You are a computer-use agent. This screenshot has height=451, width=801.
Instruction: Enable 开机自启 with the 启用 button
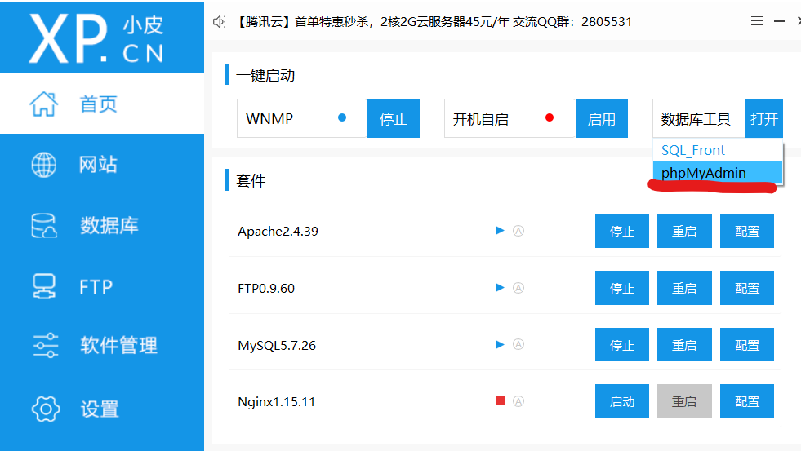click(601, 118)
